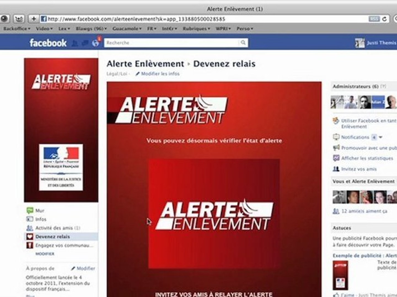
Task: Open friend requests icon in Facebook header
Action: click(74, 43)
